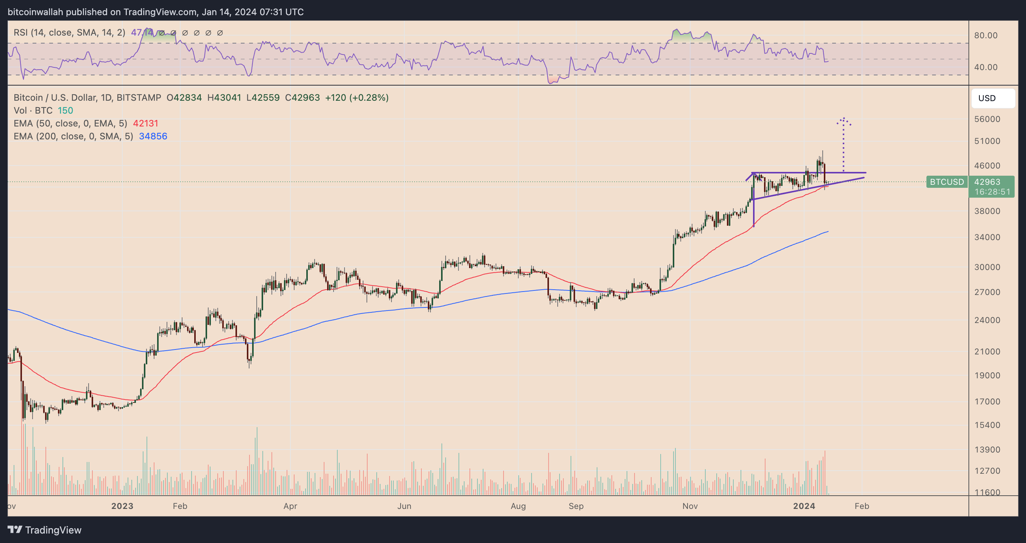This screenshot has height=543, width=1026.
Task: Click the EMA 200 value 34856
Action: 153,136
